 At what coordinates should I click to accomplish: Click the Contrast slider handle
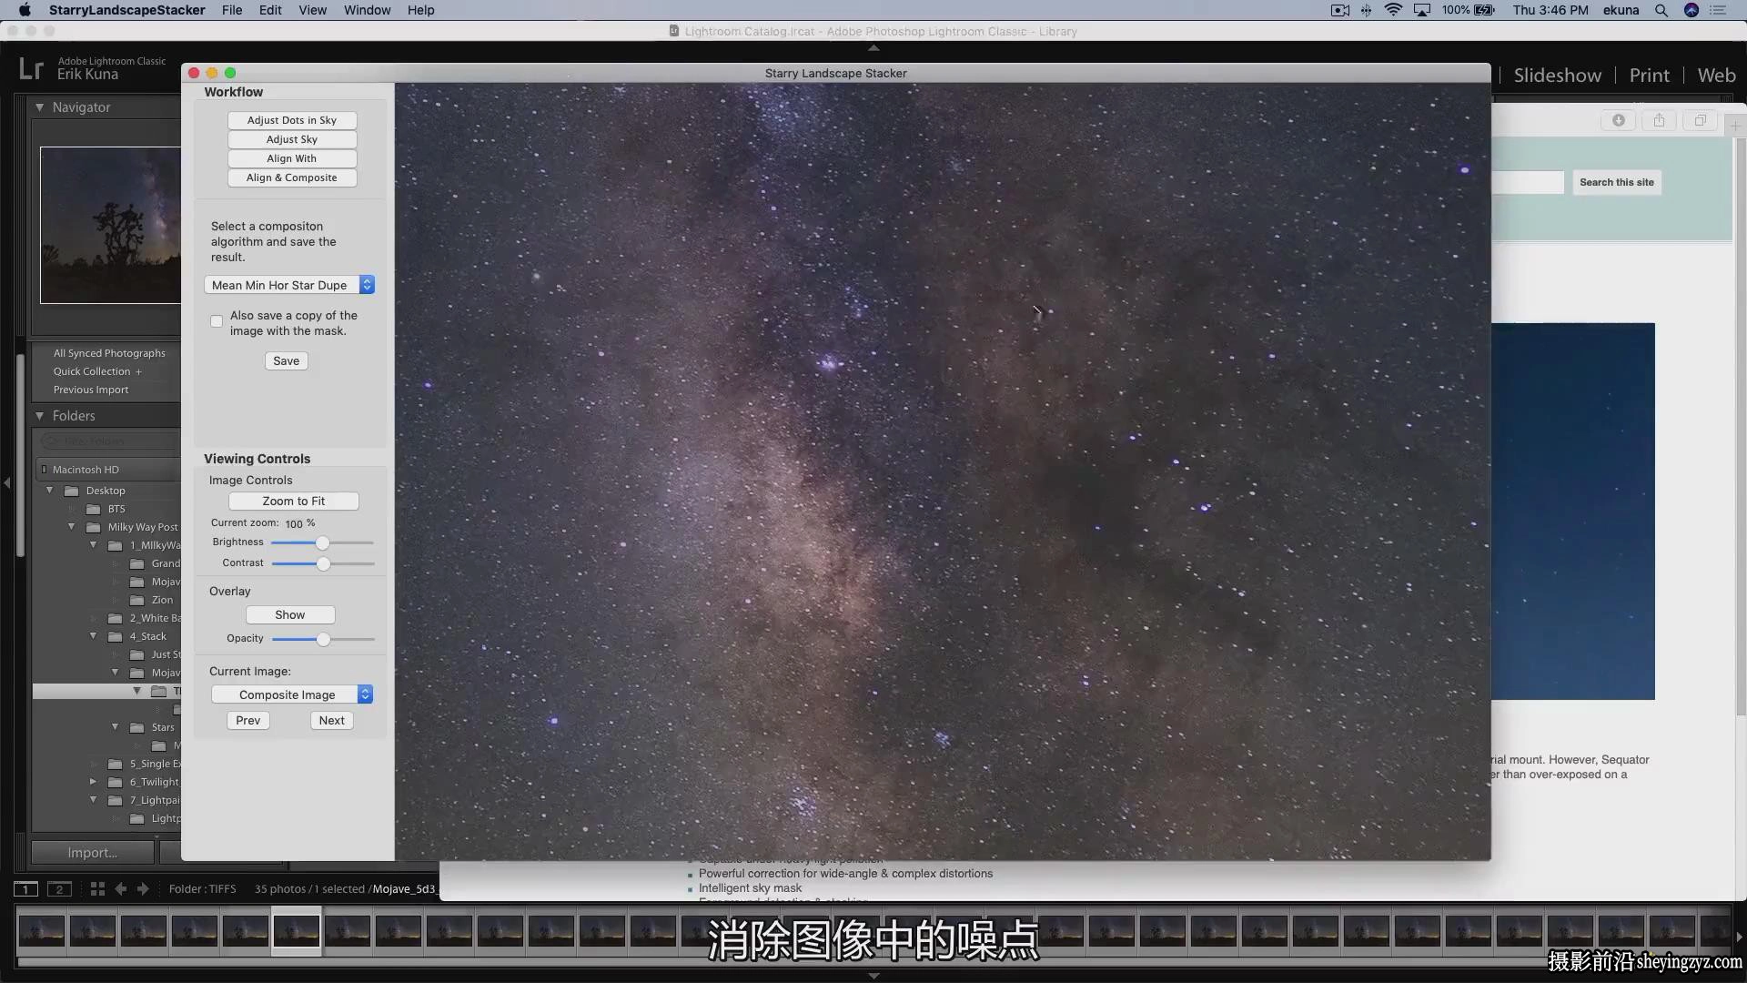point(323,563)
